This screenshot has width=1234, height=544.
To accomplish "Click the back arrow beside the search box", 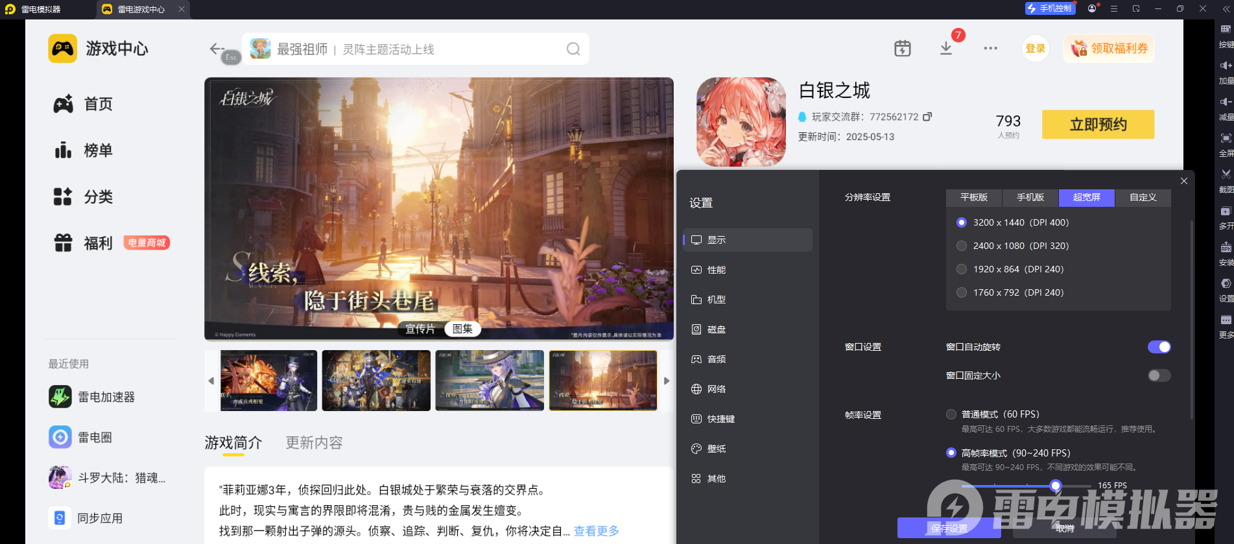I will pos(217,49).
